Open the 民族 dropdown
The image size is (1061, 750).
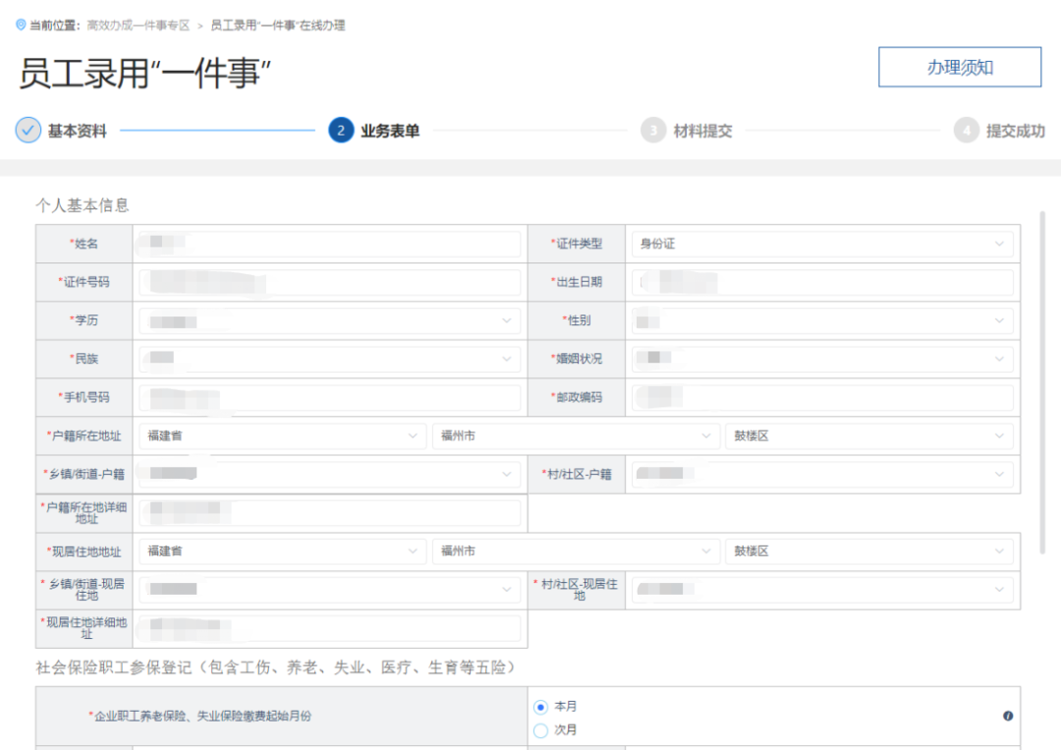coord(329,359)
